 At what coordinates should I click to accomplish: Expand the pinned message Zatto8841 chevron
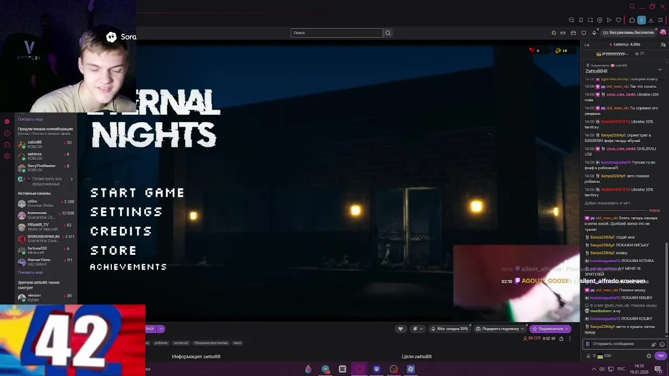click(x=660, y=69)
